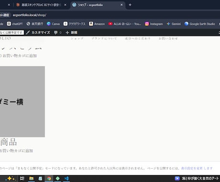Open カスタマイズ in the WordPress admin bar
This screenshot has height=182, width=220.
tap(38, 33)
